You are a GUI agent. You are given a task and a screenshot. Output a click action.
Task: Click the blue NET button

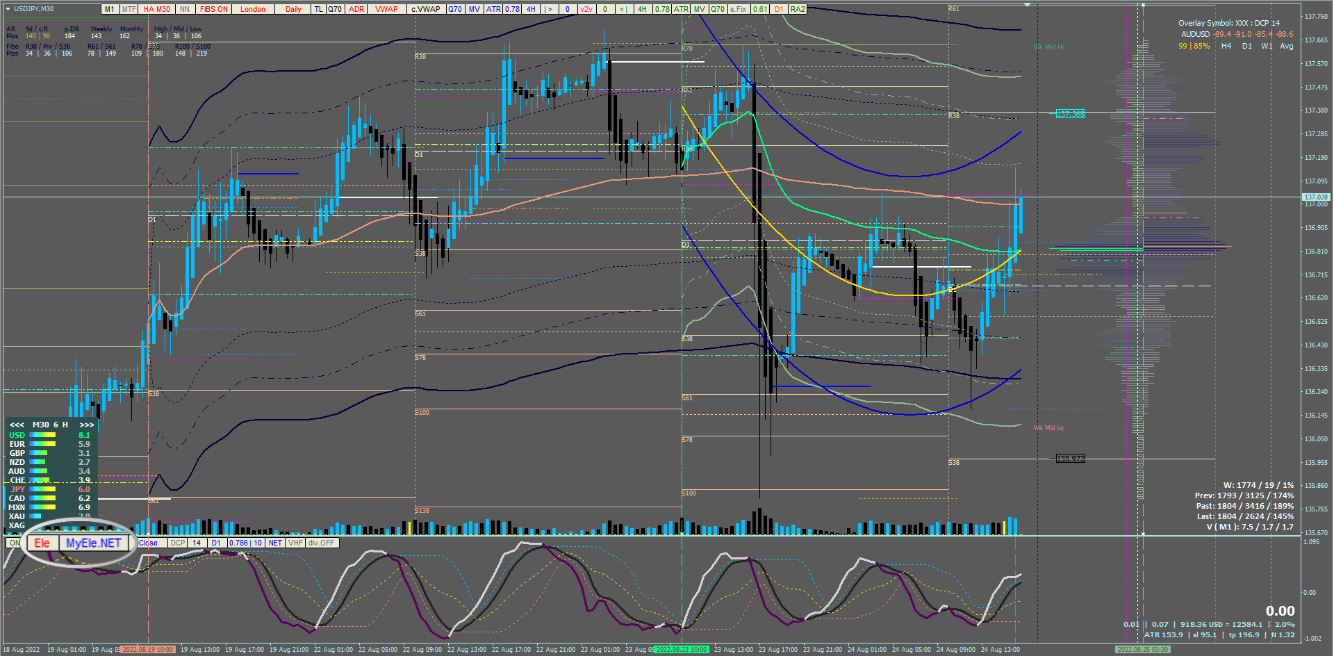click(x=275, y=543)
